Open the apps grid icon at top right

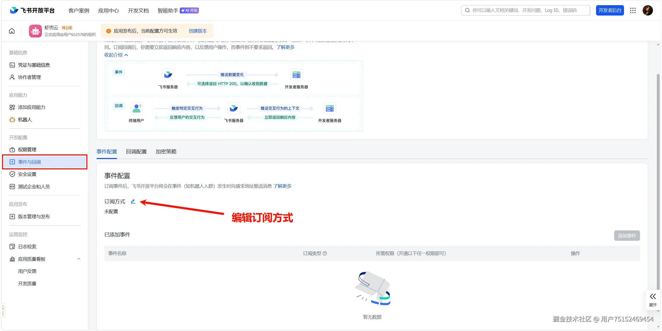click(x=633, y=10)
